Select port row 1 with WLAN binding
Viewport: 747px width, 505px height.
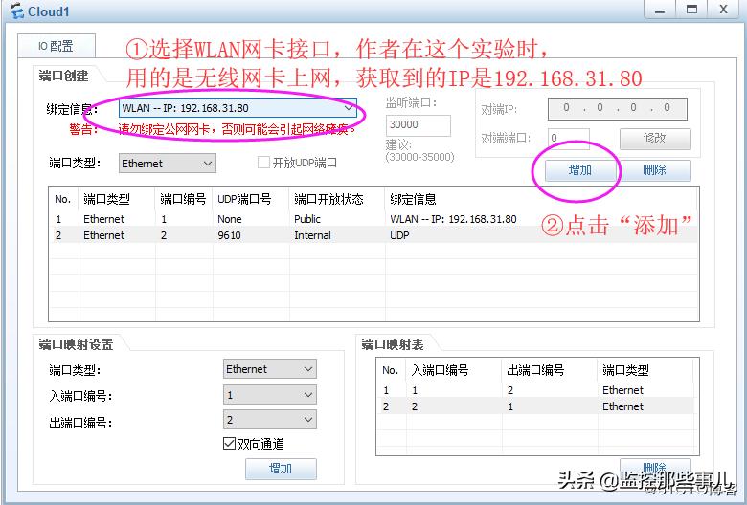(x=373, y=219)
